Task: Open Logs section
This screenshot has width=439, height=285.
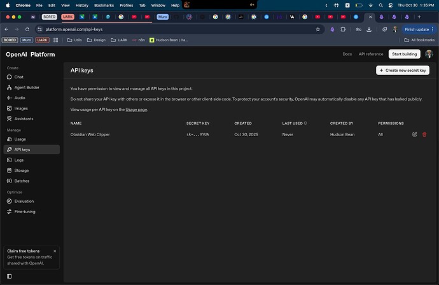Action: point(18,160)
